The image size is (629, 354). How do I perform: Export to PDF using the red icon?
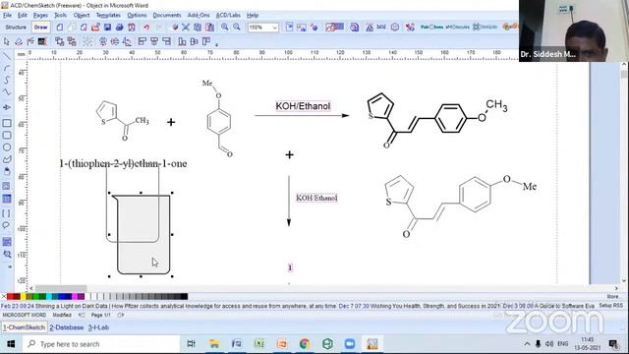coord(132,28)
